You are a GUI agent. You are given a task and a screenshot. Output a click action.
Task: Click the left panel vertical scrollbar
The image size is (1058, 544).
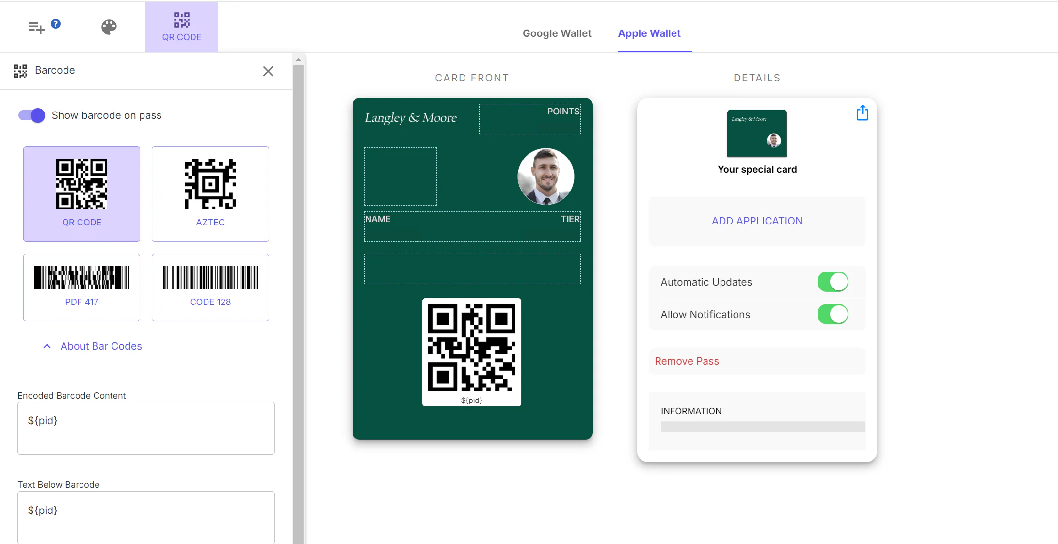pyautogui.click(x=299, y=304)
